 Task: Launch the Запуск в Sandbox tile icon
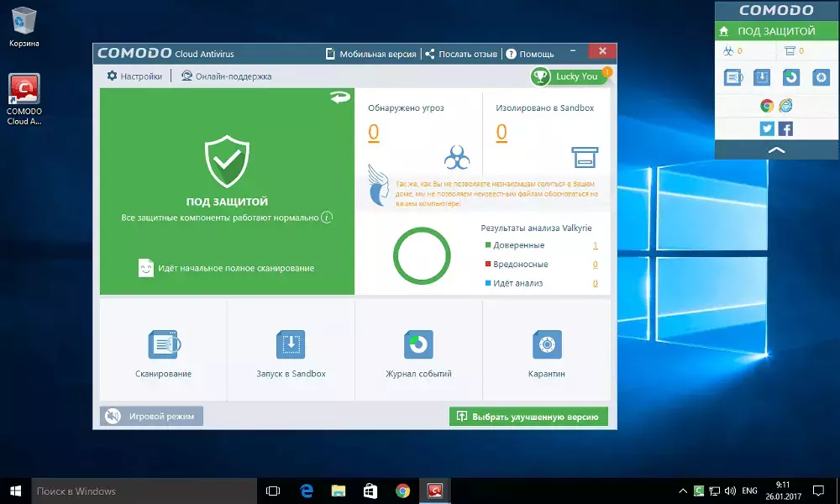pos(291,344)
